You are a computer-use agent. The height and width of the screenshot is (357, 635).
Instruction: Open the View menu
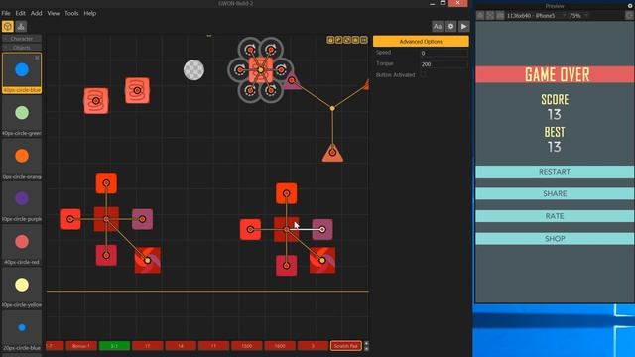(53, 13)
